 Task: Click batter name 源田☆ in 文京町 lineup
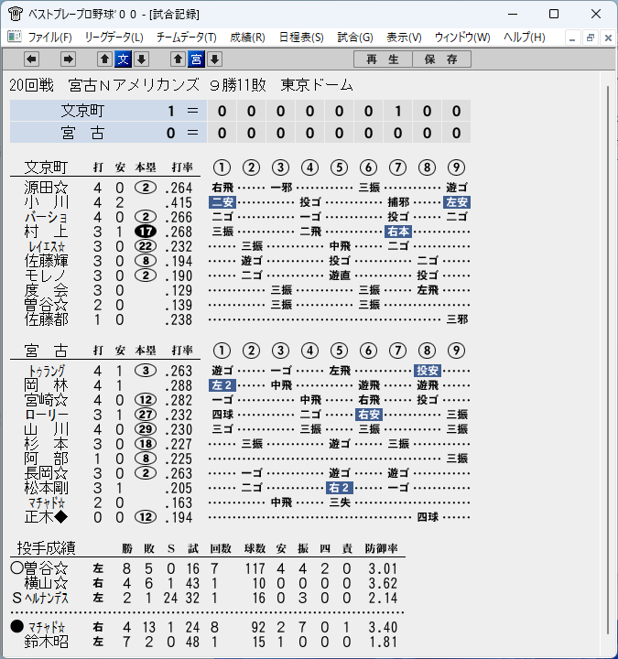click(x=47, y=188)
